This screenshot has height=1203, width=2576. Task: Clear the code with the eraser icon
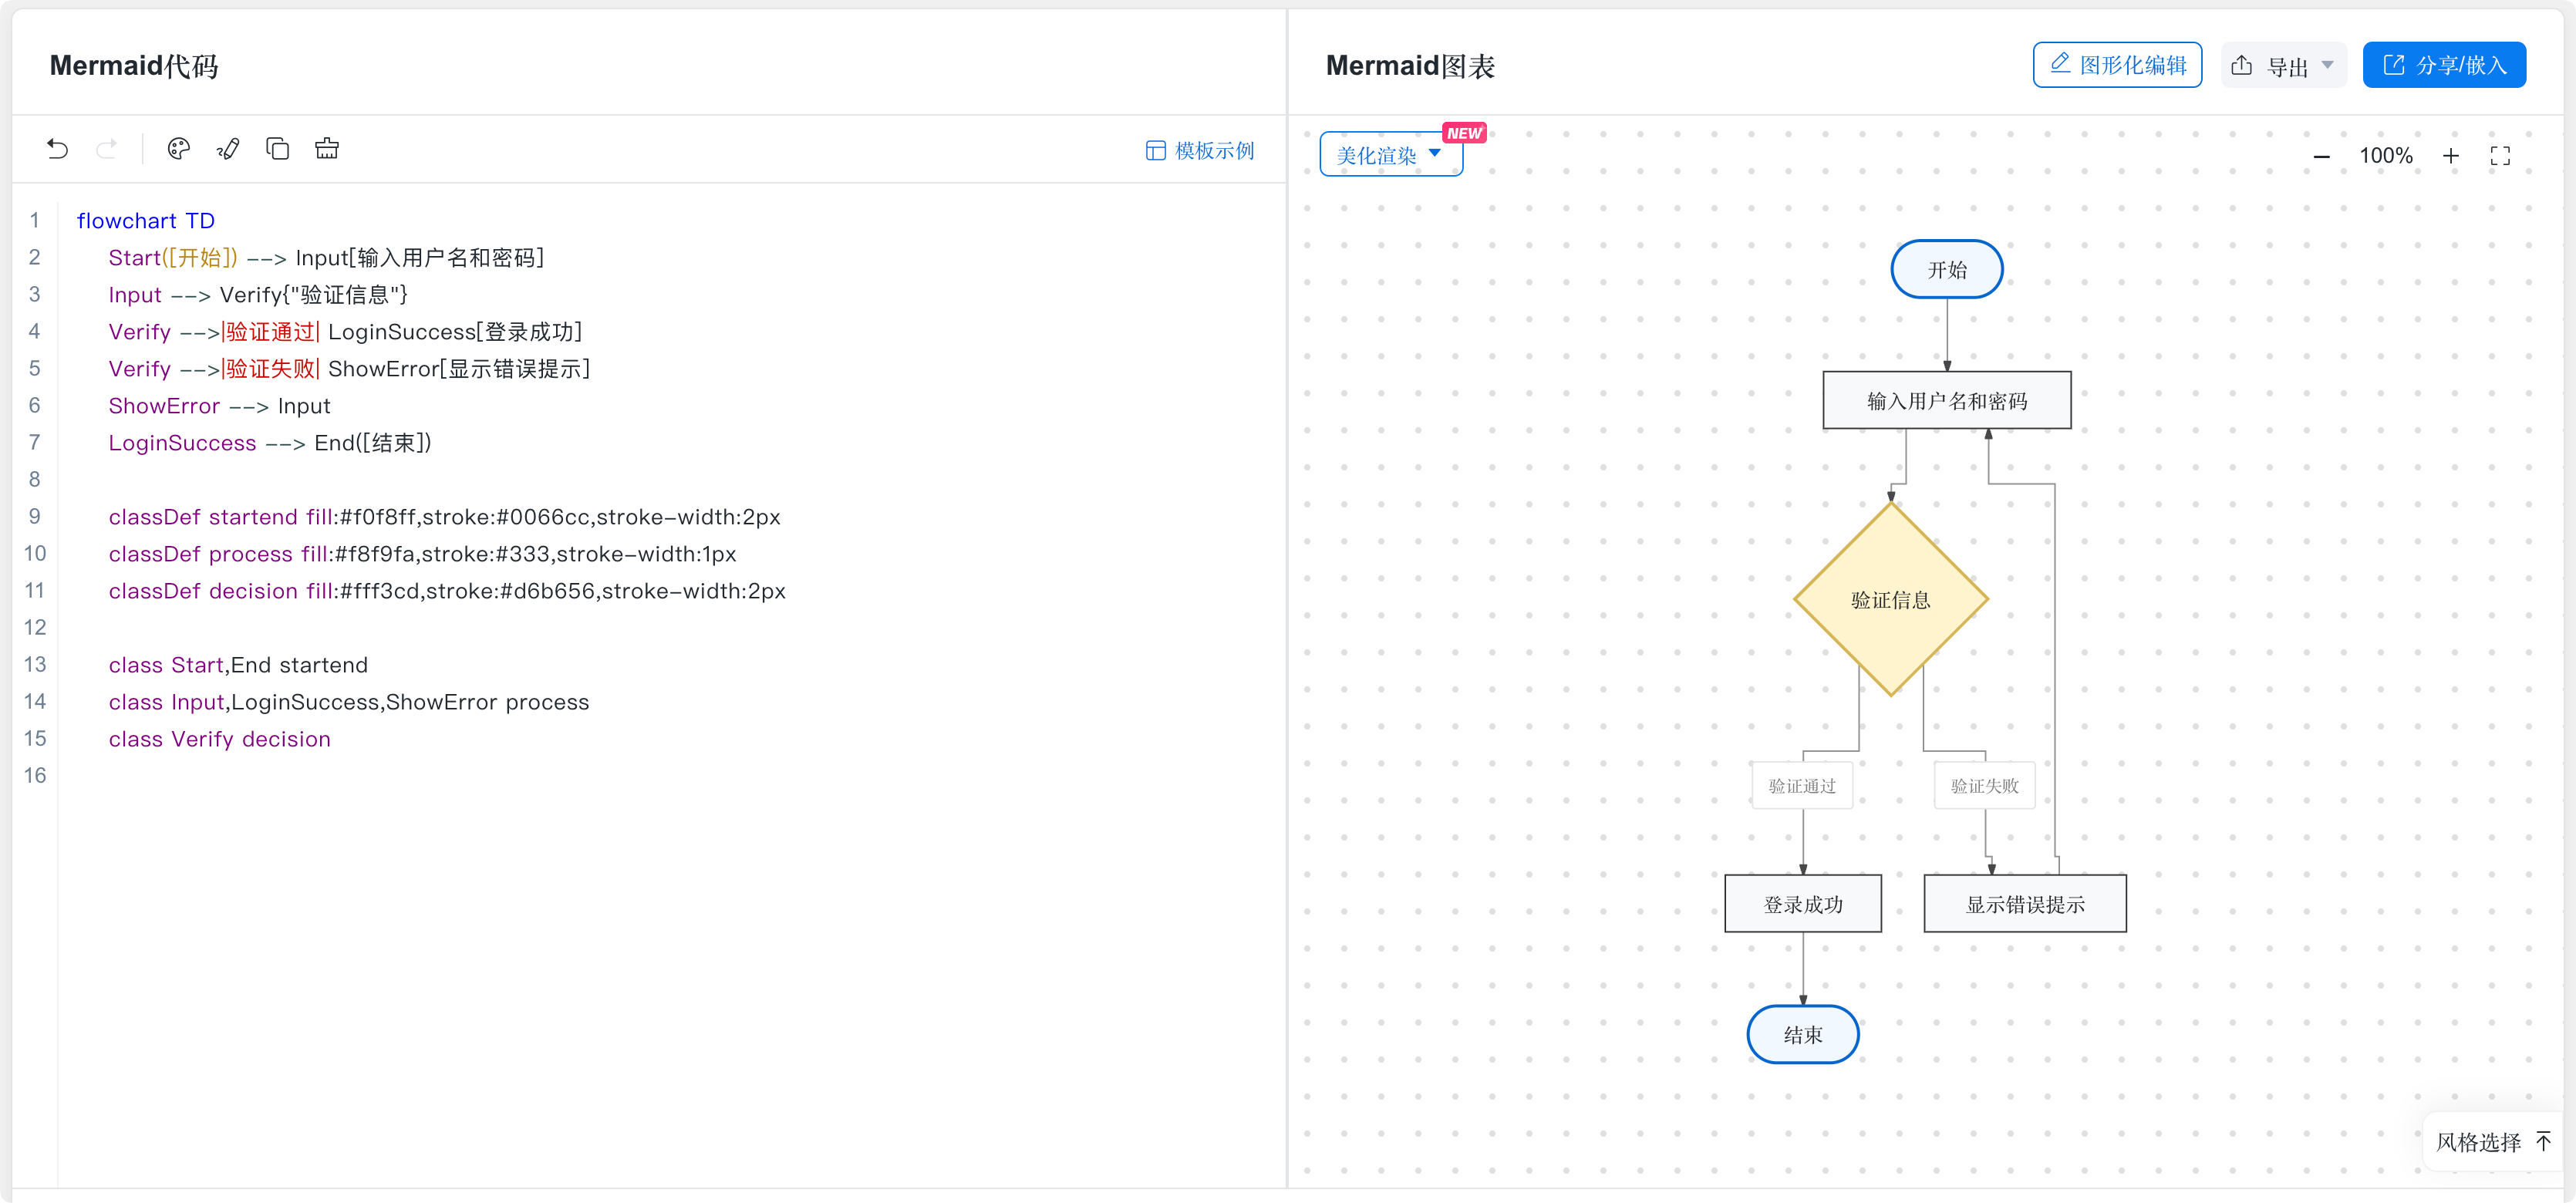(327, 149)
